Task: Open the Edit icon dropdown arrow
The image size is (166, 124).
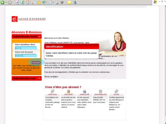Action: point(66,2)
